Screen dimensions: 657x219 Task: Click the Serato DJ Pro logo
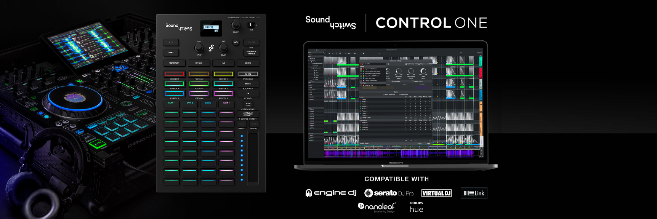click(x=389, y=193)
